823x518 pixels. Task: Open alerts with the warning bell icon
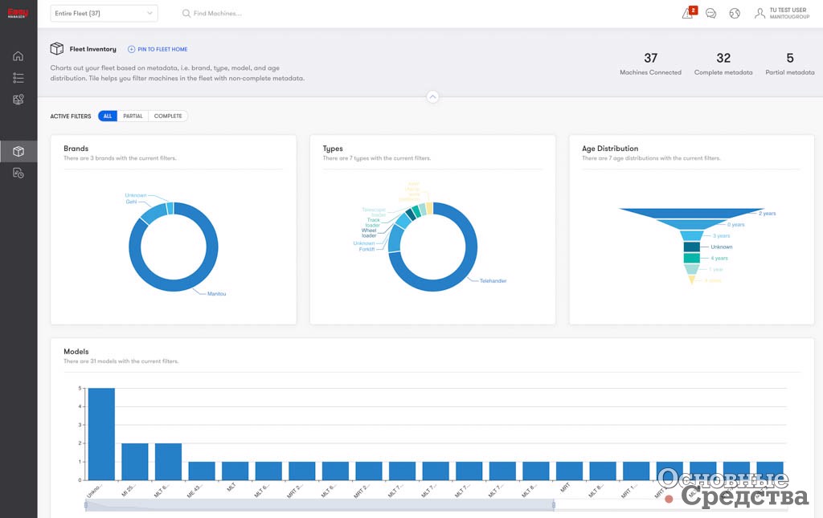(x=689, y=13)
